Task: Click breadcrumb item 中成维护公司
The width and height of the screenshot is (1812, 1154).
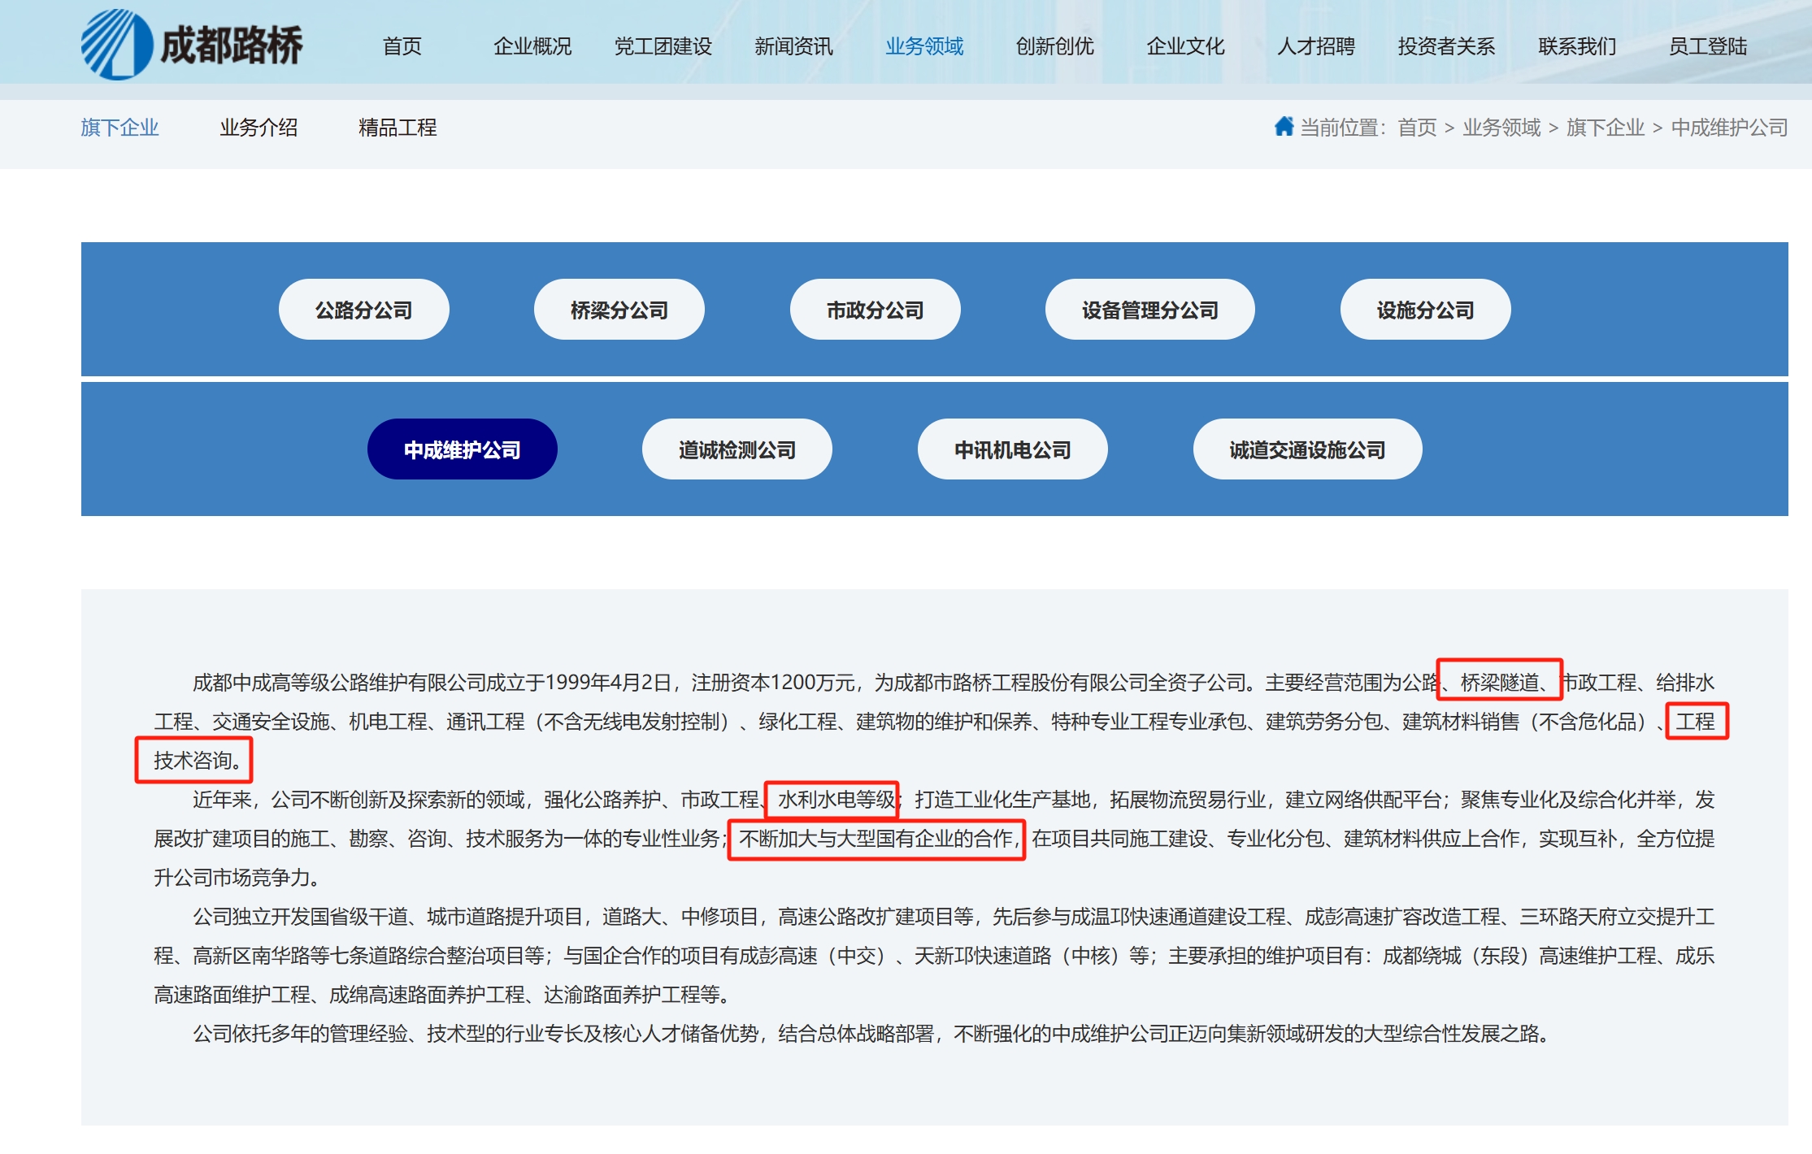Action: (x=1730, y=128)
